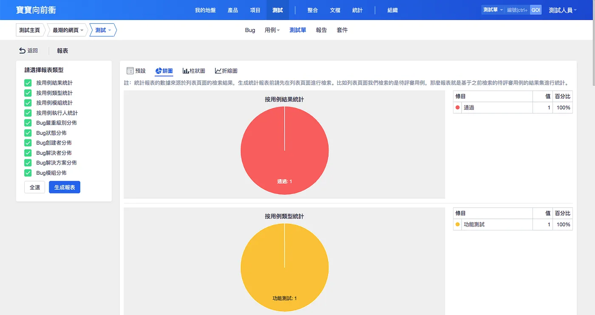Open the 整合 navigation item

[x=312, y=10]
